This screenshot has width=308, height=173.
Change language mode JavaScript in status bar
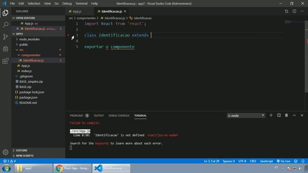tap(266, 161)
